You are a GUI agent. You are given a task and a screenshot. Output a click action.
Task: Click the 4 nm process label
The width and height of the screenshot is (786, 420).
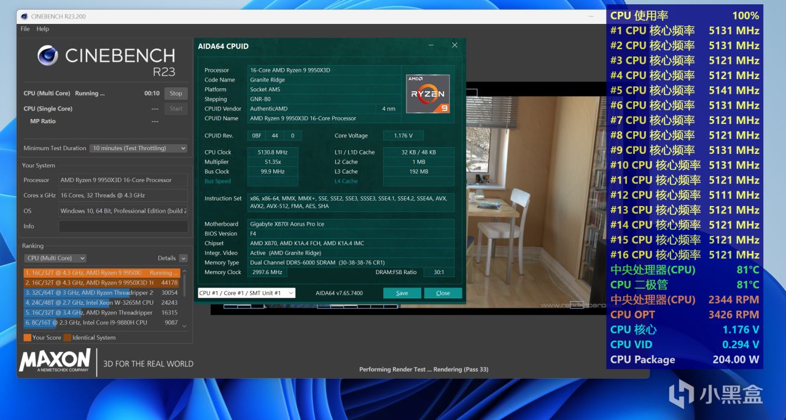(389, 109)
